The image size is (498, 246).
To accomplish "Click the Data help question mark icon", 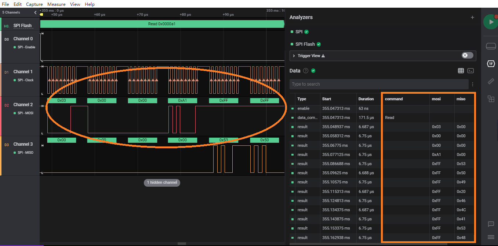I will (306, 71).
